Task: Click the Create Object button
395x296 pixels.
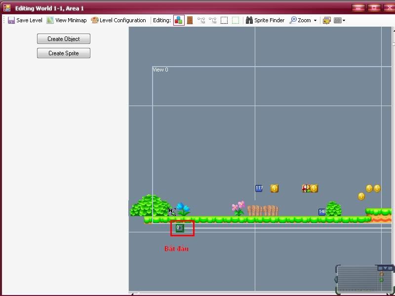Action: tap(64, 39)
